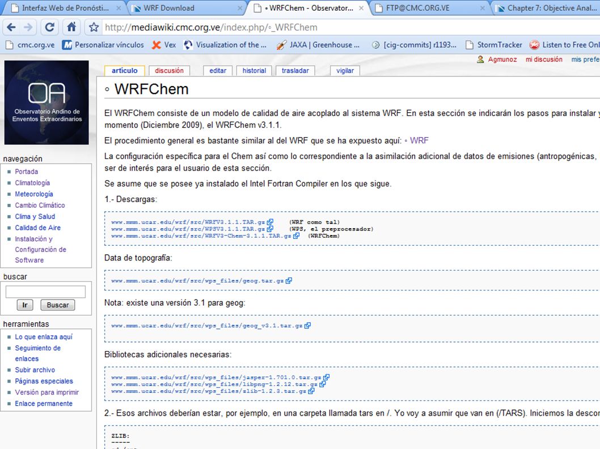Open the WRFV3-Chem-3.1.1.TAR.gz download link
The height and width of the screenshot is (449, 600).
click(205, 236)
